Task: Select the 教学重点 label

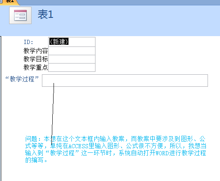Action: point(36,68)
